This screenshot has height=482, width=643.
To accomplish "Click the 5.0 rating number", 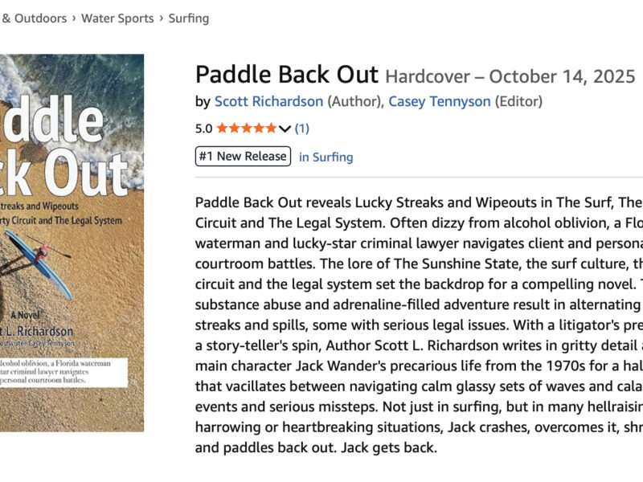I will point(204,128).
